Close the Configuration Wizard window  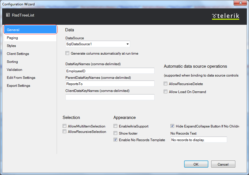pos(240,3)
